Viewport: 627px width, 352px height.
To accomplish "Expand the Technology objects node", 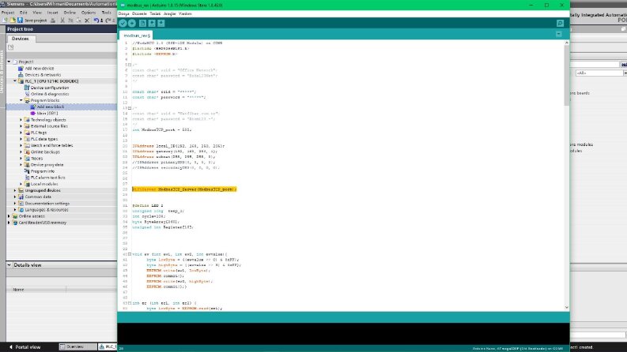I will tap(21, 120).
